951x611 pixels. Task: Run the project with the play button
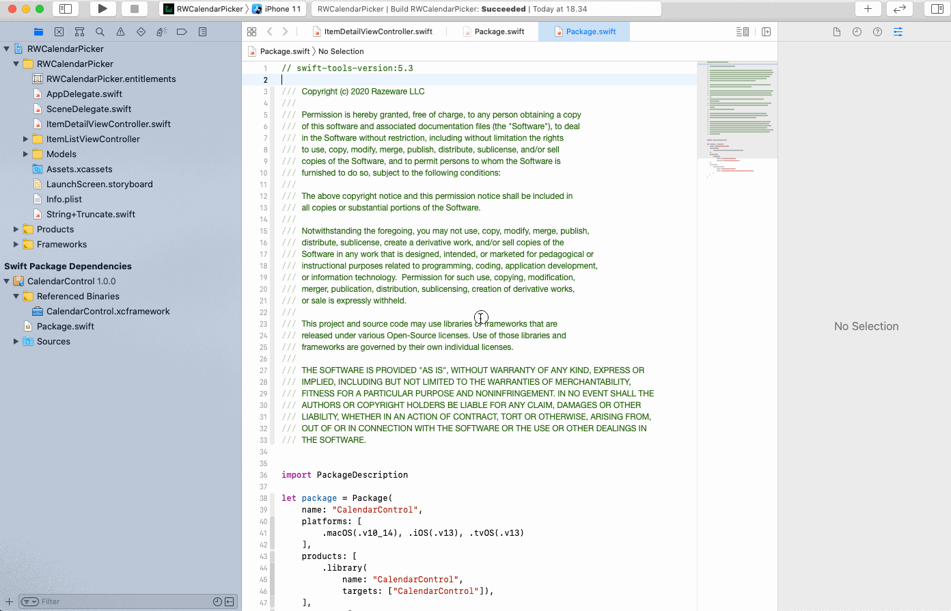102,9
